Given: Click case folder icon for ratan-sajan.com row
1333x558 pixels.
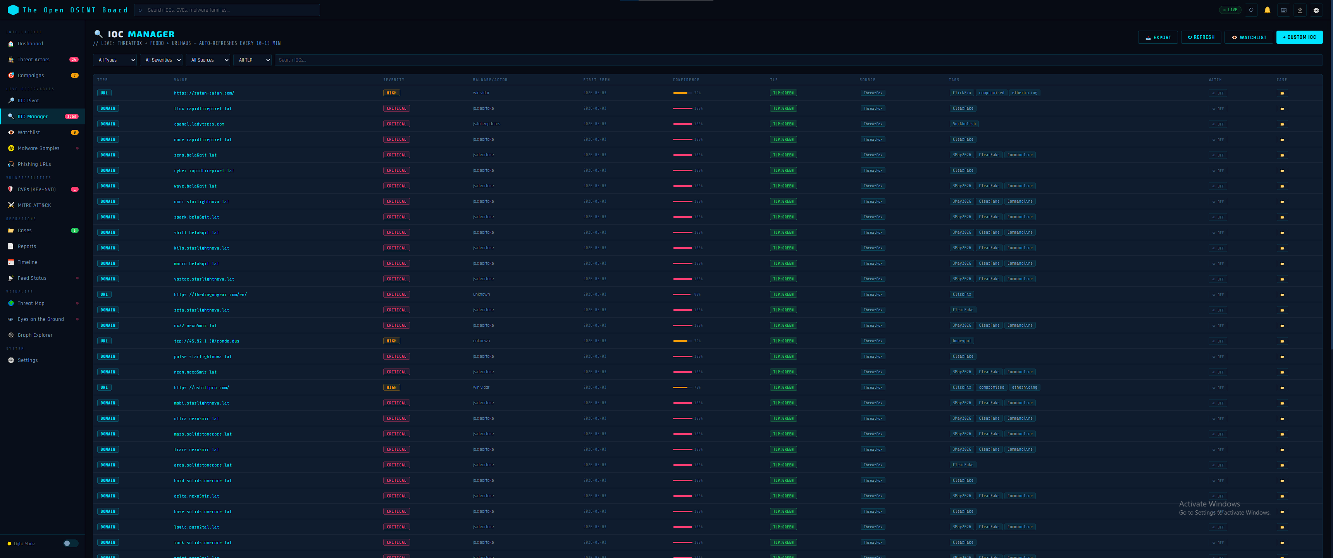Looking at the screenshot, I should pos(1282,94).
